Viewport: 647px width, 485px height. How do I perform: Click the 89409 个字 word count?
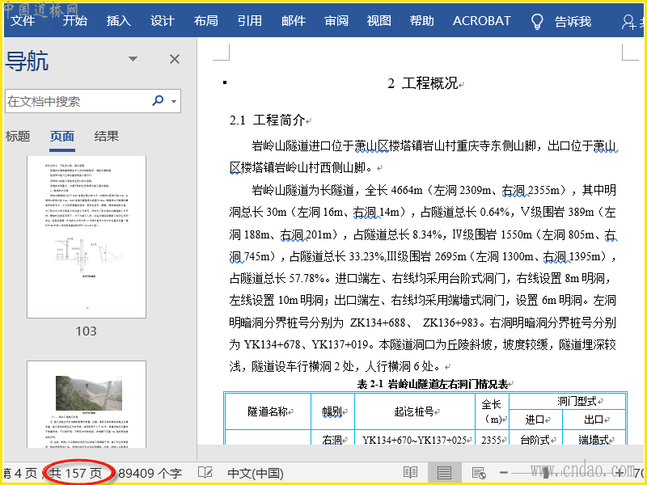(150, 473)
